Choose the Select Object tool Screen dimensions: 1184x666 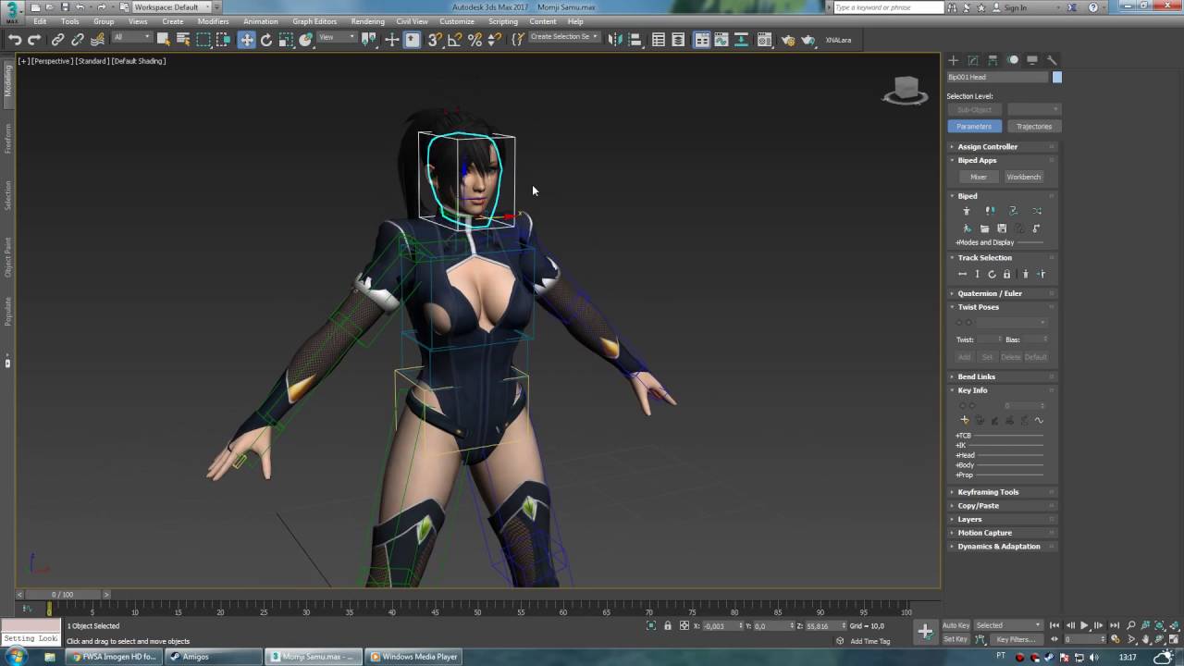tap(164, 40)
